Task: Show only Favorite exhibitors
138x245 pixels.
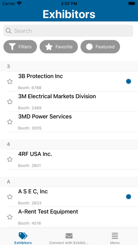Action: click(x=58, y=47)
